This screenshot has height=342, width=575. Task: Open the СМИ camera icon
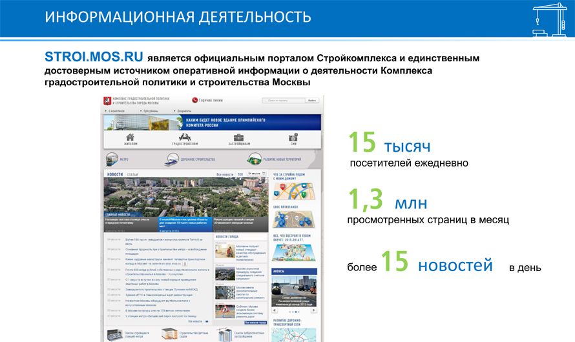293,137
